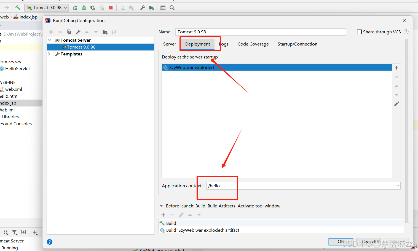418x251 pixels.
Task: Click the pencil edit artifact icon
Action: (396, 104)
